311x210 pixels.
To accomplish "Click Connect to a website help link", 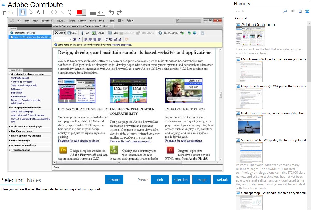I will coord(22,82).
